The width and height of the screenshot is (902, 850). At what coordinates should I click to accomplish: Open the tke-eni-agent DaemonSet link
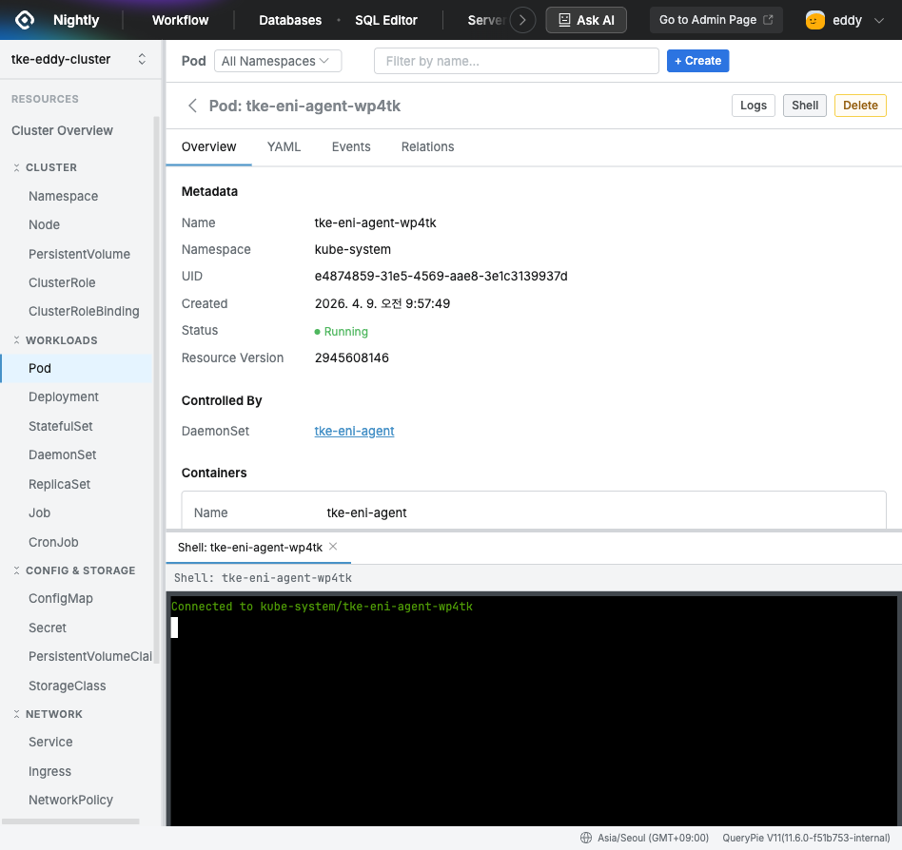tap(354, 431)
